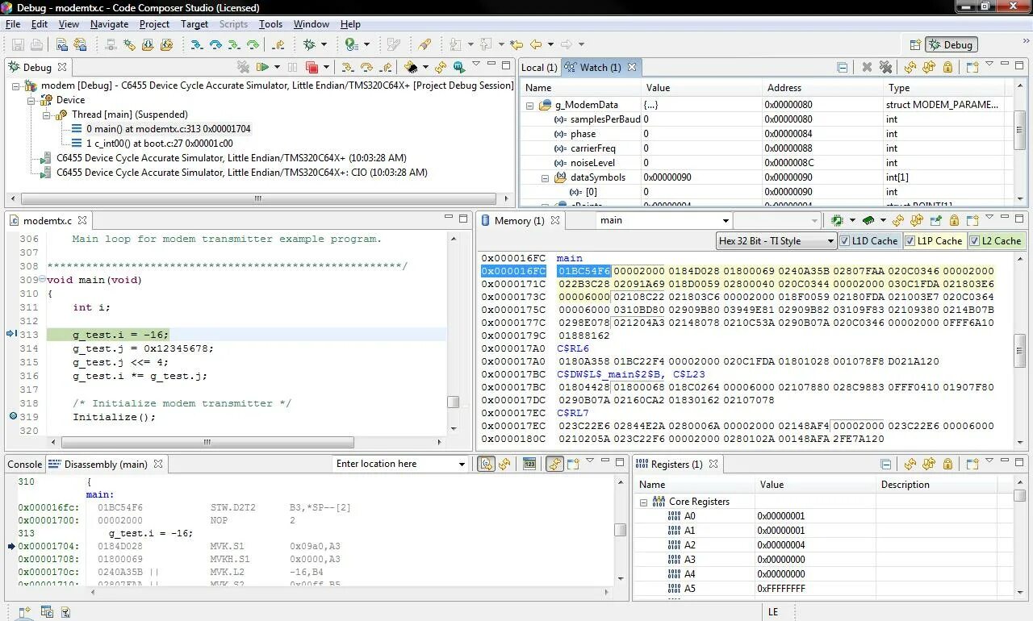Toggle the L1P Cache checkbox
1033x621 pixels.
click(910, 241)
